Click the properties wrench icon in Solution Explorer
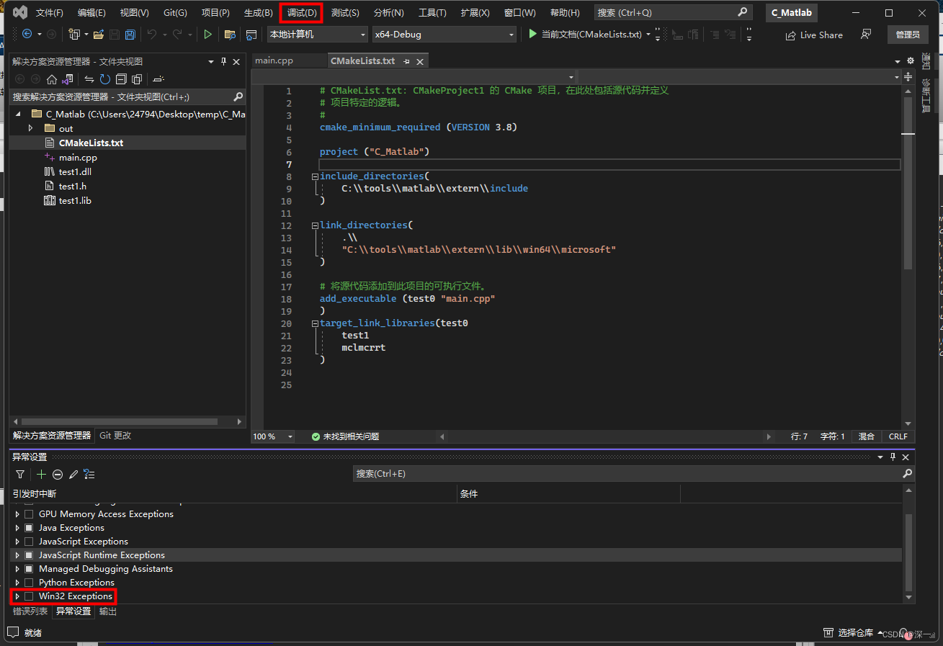The height and width of the screenshot is (646, 943). (x=158, y=79)
